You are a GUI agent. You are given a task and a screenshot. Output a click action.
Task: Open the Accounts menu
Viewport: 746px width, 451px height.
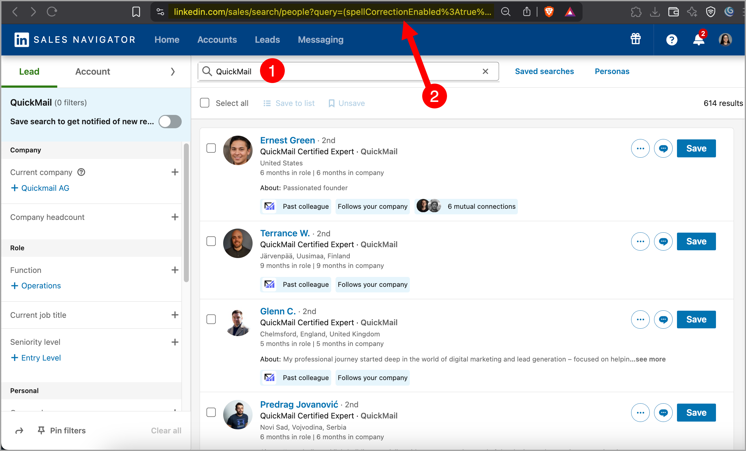[x=217, y=40]
